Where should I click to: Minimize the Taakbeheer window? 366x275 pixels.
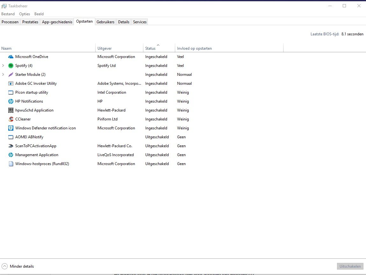click(x=330, y=6)
